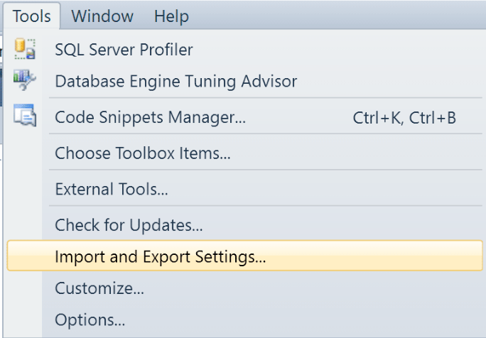486x338 pixels.
Task: Click the Code Snippets Manager icon
Action: click(25, 115)
